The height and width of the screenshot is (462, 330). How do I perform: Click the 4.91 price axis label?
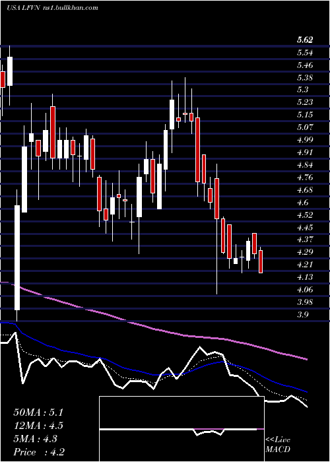pos(305,152)
